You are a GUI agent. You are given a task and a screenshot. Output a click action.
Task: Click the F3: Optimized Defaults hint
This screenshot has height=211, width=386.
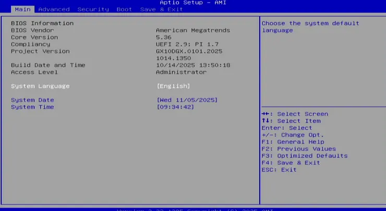[x=305, y=156]
